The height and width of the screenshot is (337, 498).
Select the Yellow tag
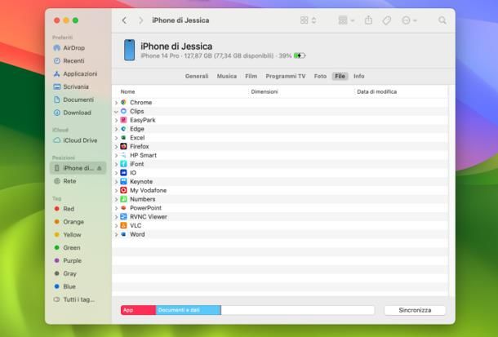[68, 235]
